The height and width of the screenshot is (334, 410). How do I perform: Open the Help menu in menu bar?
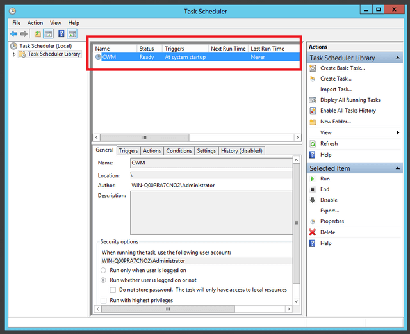[x=74, y=23]
